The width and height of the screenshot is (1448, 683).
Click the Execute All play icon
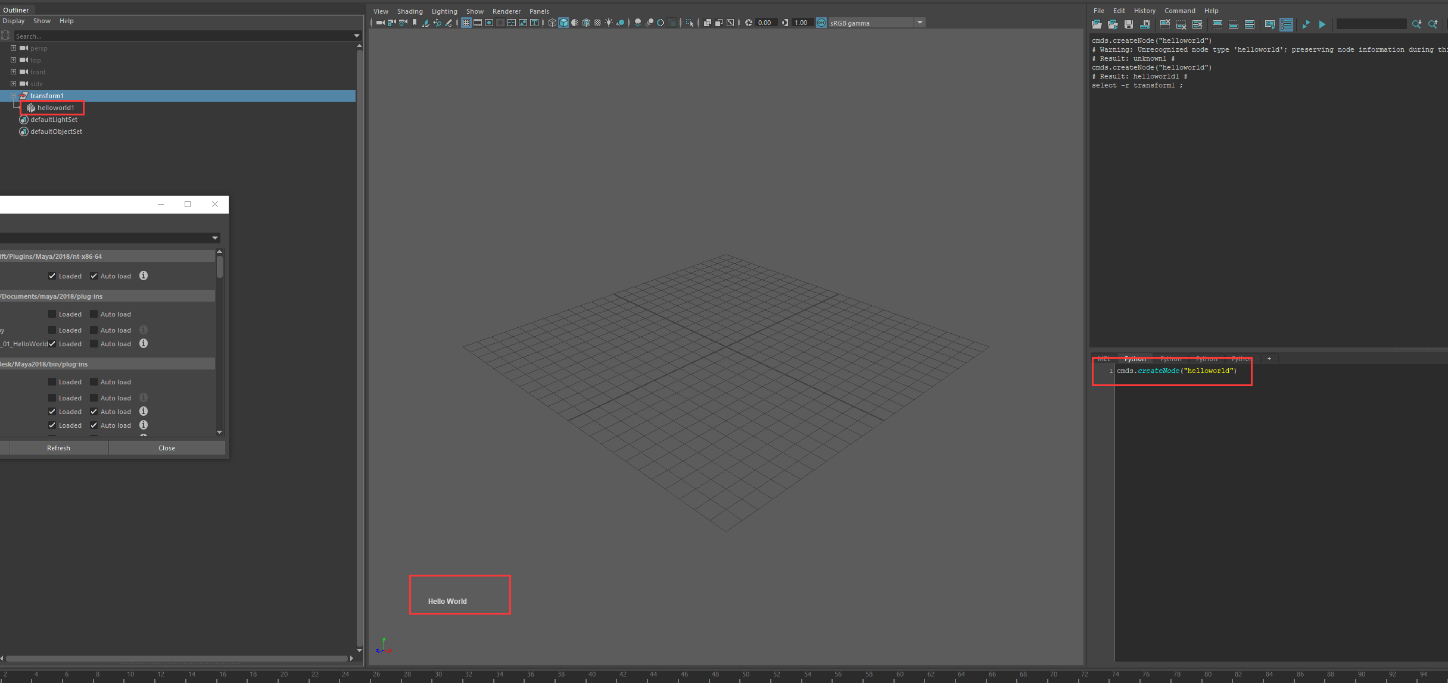click(x=1306, y=24)
